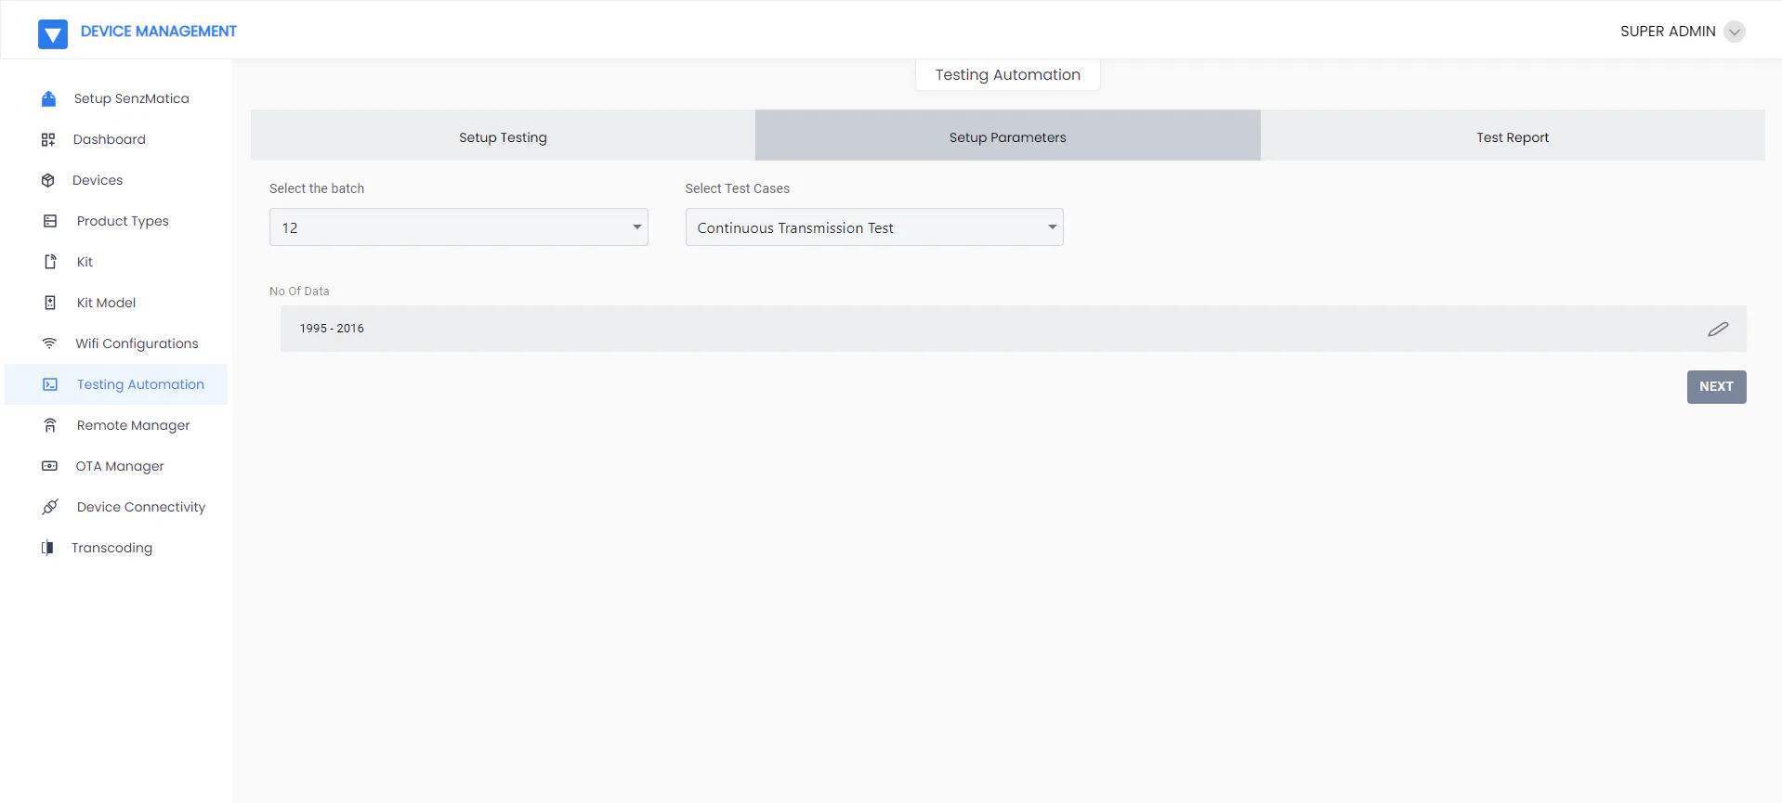The height and width of the screenshot is (803, 1782).
Task: Click the Product Types icon
Action: click(50, 221)
